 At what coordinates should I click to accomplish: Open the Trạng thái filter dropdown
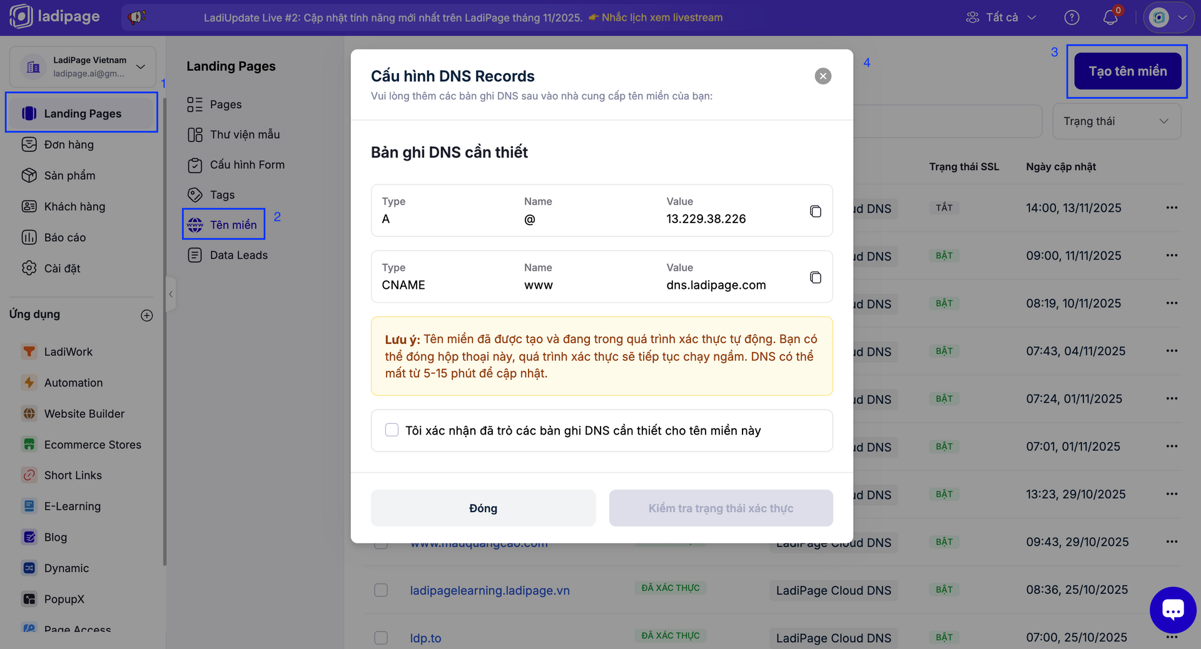click(1117, 121)
